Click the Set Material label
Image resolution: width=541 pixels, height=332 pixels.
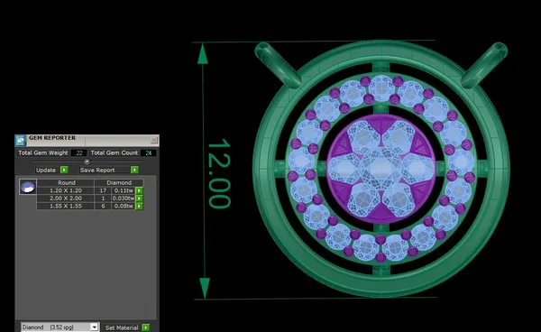tap(122, 327)
